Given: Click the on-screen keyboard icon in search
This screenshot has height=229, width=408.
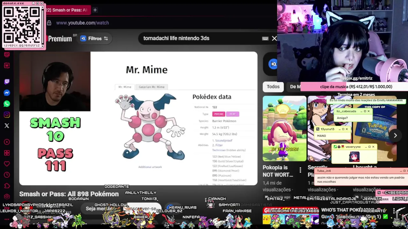Looking at the screenshot, I should (x=265, y=38).
